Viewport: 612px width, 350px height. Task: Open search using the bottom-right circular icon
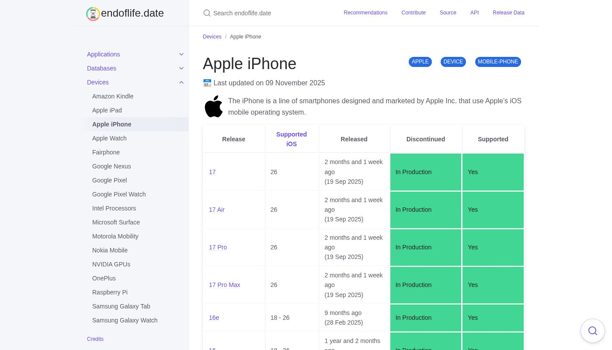coord(593,331)
